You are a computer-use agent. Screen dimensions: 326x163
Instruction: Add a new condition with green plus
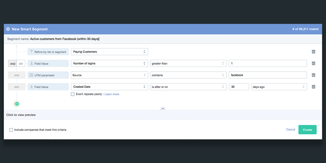click(x=17, y=104)
